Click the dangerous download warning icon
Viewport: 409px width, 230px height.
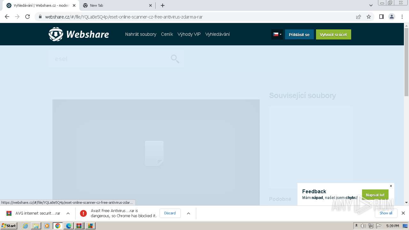(x=83, y=213)
